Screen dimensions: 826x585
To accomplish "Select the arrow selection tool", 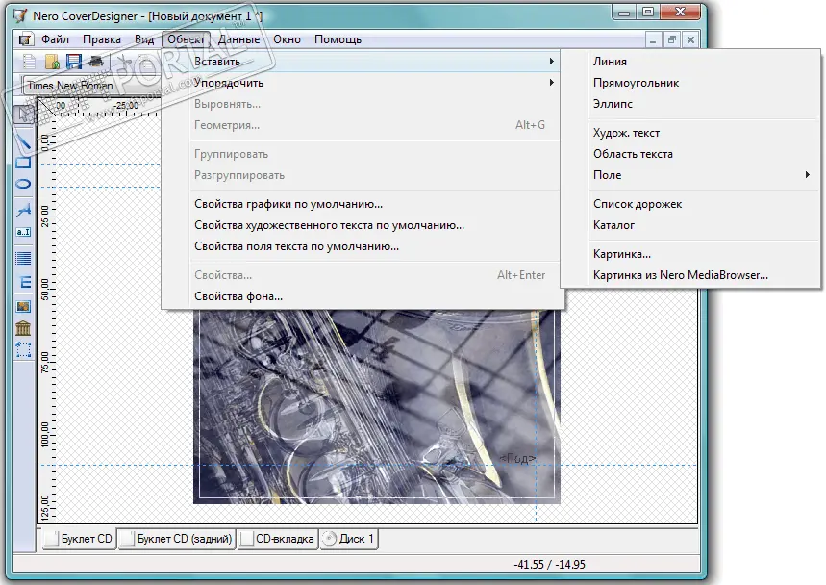I will 24,114.
